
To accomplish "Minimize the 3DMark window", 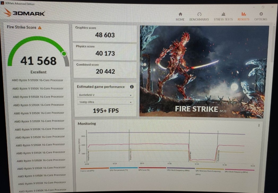I will [254, 7].
